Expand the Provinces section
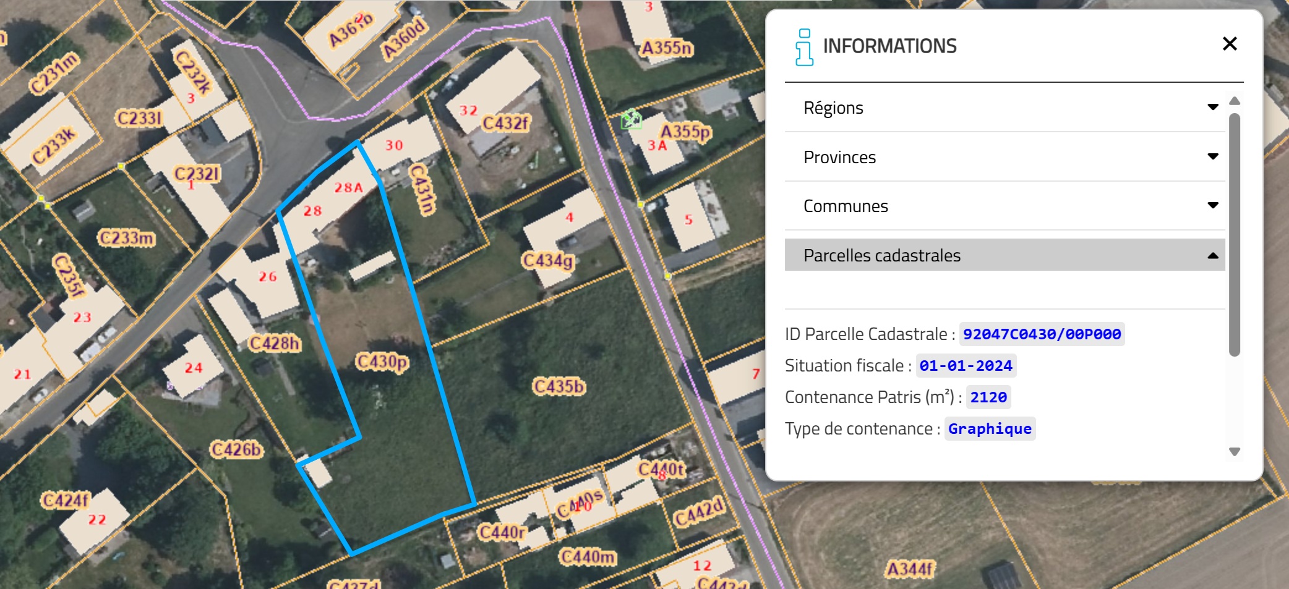The width and height of the screenshot is (1289, 589). pos(839,157)
